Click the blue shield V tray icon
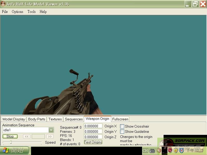This screenshot has width=207, height=155. click(x=182, y=151)
